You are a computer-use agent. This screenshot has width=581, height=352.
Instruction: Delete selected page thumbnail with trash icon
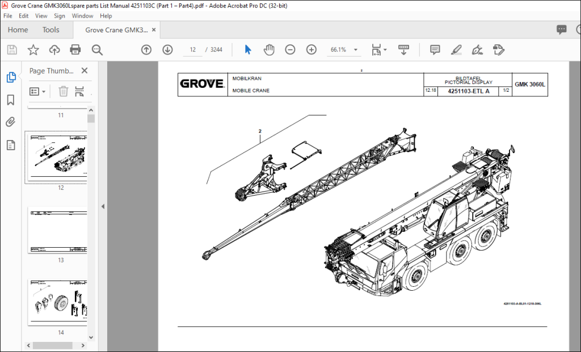tap(64, 91)
